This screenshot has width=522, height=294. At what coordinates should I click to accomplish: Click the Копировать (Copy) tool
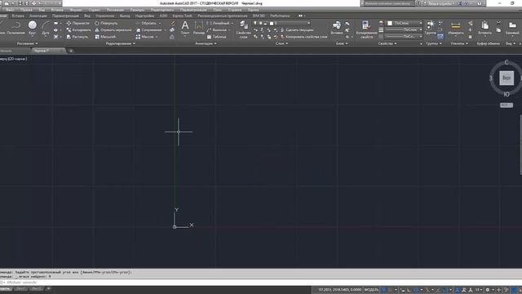pos(78,30)
